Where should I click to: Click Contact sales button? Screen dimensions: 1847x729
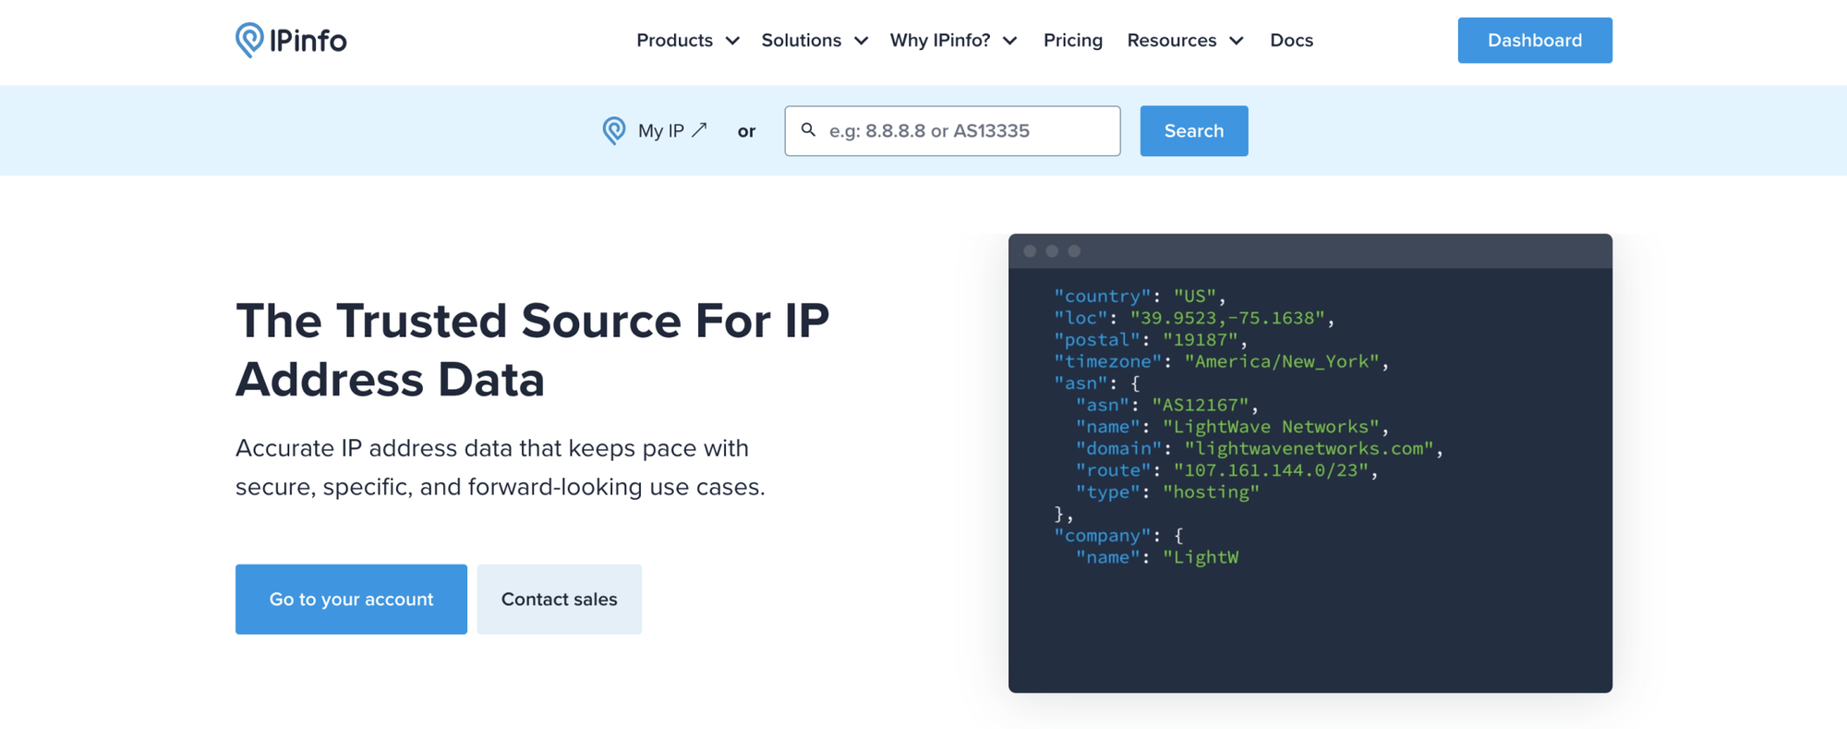tap(560, 599)
